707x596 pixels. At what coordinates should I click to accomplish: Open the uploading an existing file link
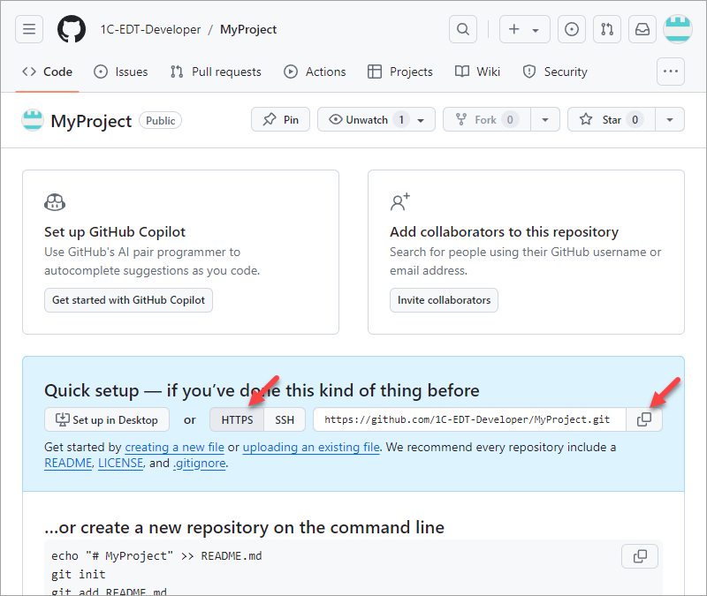pyautogui.click(x=311, y=448)
